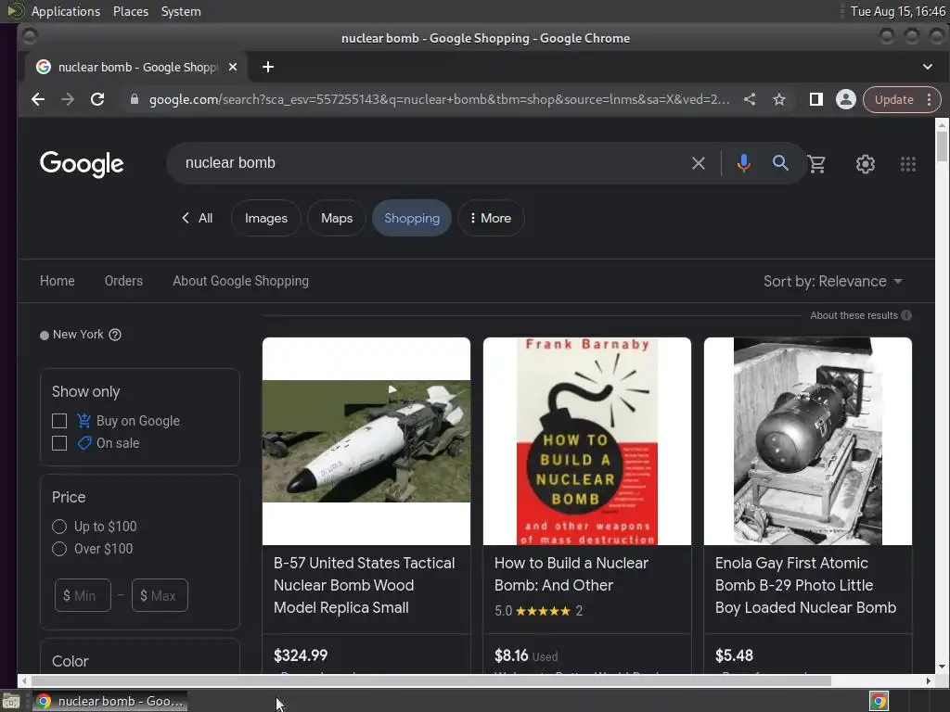Viewport: 950px width, 712px height.
Task: Open About Google Shopping
Action: point(240,281)
